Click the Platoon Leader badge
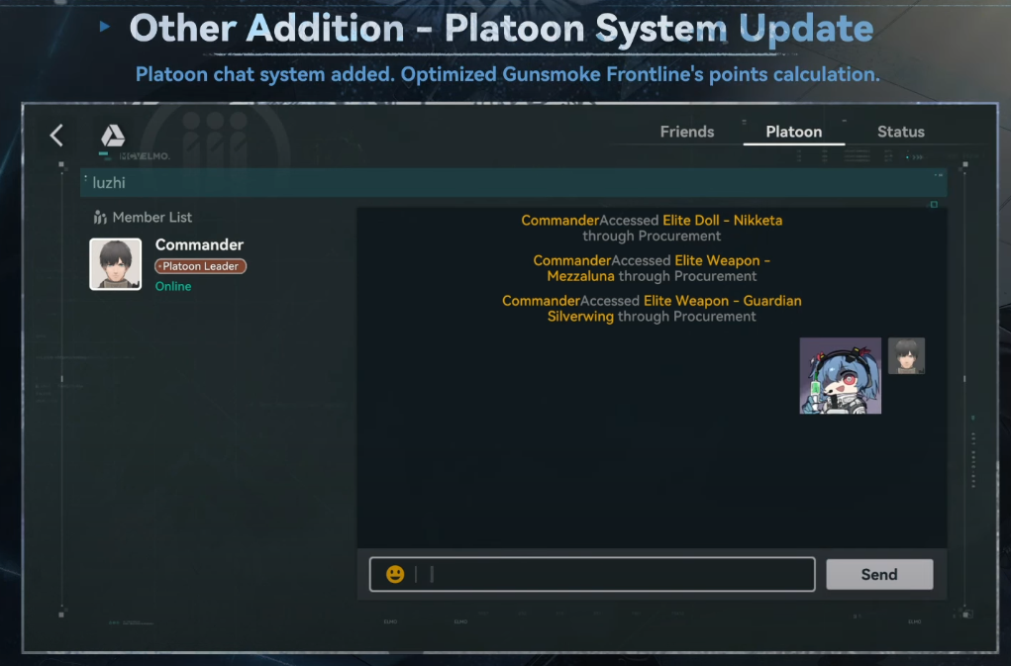The height and width of the screenshot is (666, 1011). tap(201, 266)
